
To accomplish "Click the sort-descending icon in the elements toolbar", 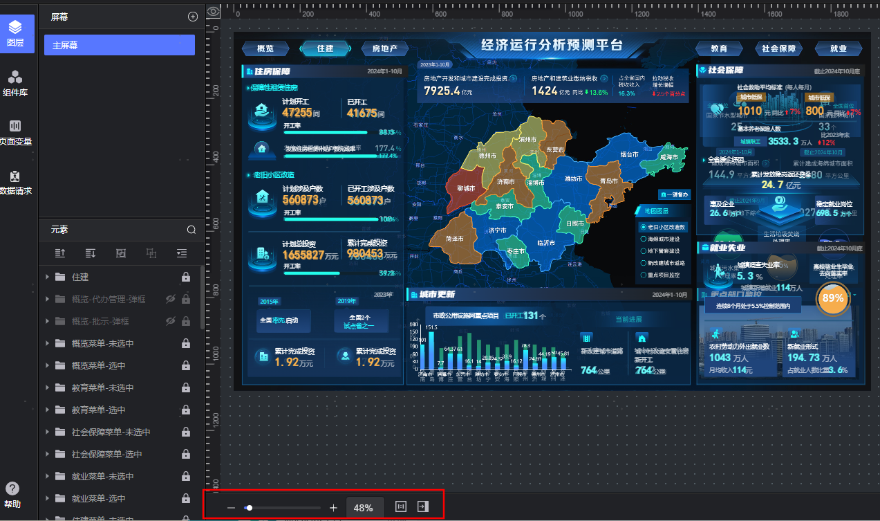I will coord(90,253).
